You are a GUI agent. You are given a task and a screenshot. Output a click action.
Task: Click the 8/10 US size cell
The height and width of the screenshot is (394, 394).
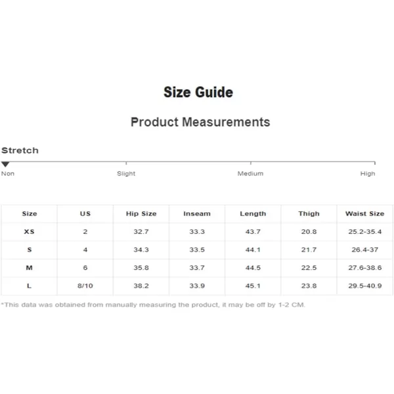coord(85,286)
